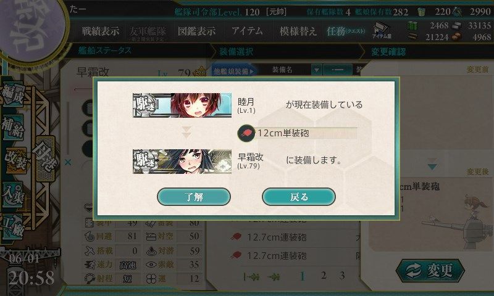The height and width of the screenshot is (296, 494).
Task: Open the 任務 quest menu
Action: [x=346, y=31]
